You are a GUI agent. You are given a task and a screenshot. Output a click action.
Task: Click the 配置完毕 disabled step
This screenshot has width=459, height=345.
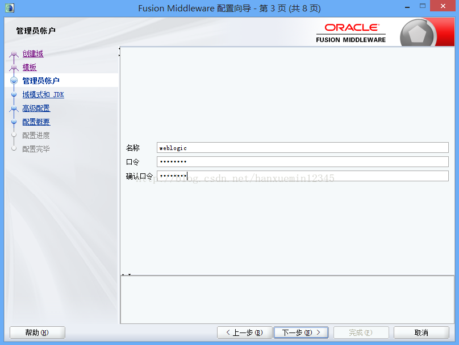pyautogui.click(x=36, y=149)
